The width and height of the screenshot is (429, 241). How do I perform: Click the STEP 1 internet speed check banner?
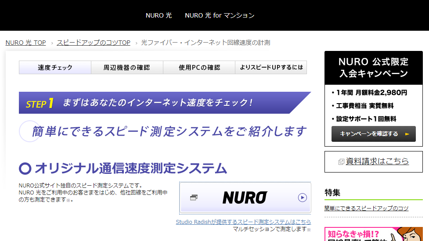[x=165, y=103]
